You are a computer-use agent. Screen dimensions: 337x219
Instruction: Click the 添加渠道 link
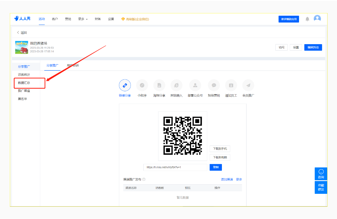coord(227,180)
